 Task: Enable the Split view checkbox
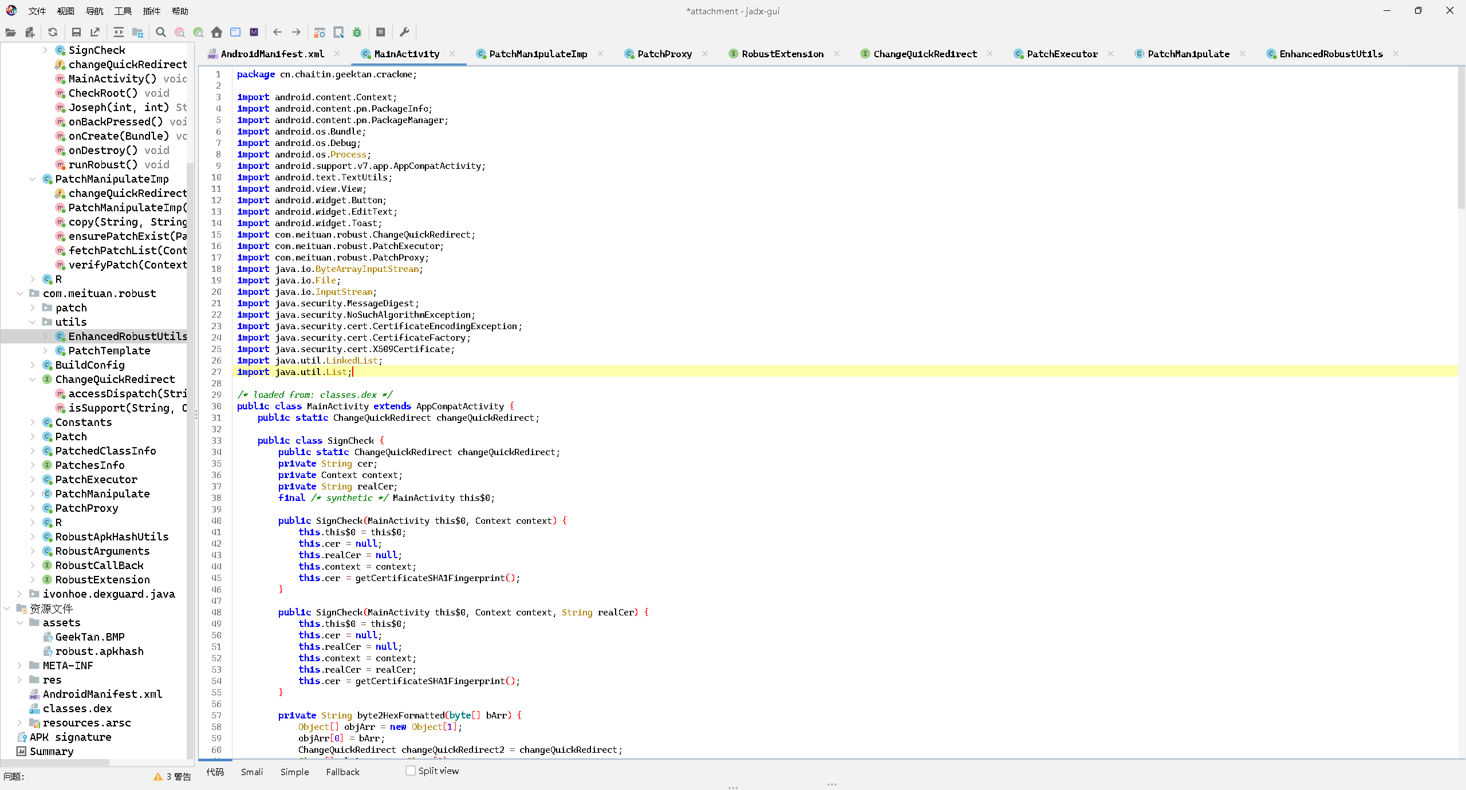(x=411, y=771)
